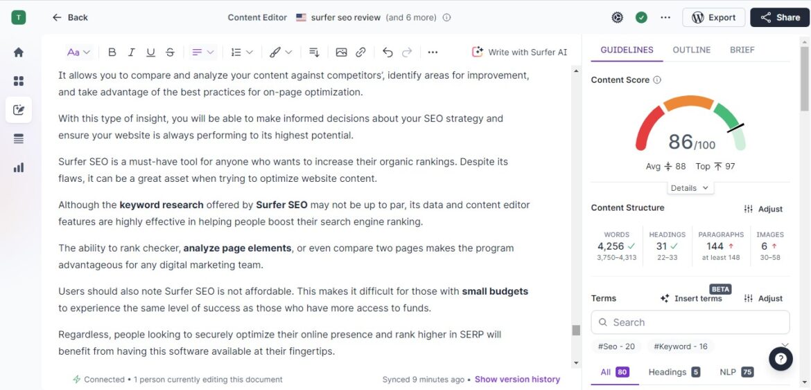Click the editor scrollbar down arrow
Image resolution: width=811 pixels, height=390 pixels.
[576, 363]
